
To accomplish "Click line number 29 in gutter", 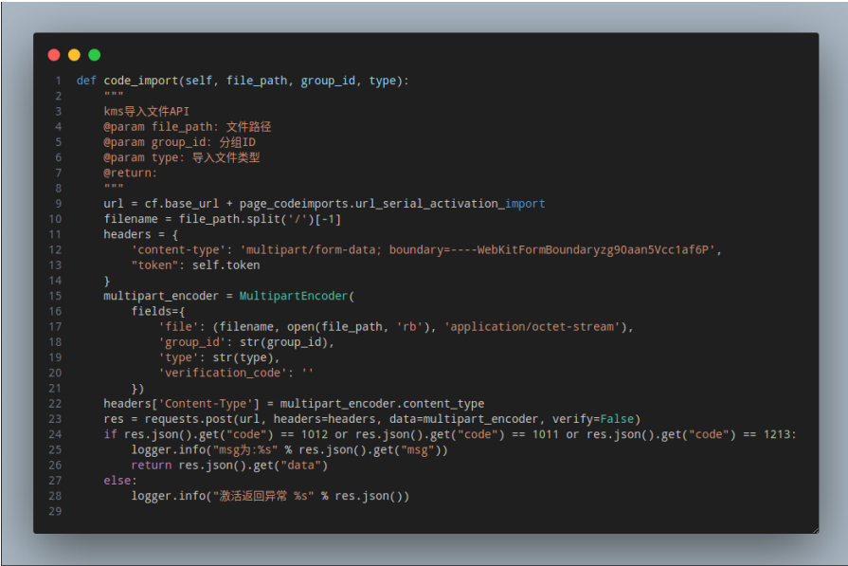I will pyautogui.click(x=55, y=511).
